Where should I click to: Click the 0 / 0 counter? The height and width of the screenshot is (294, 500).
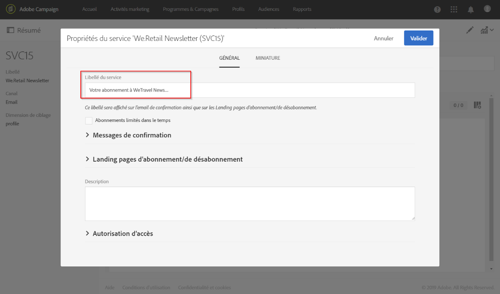(458, 105)
